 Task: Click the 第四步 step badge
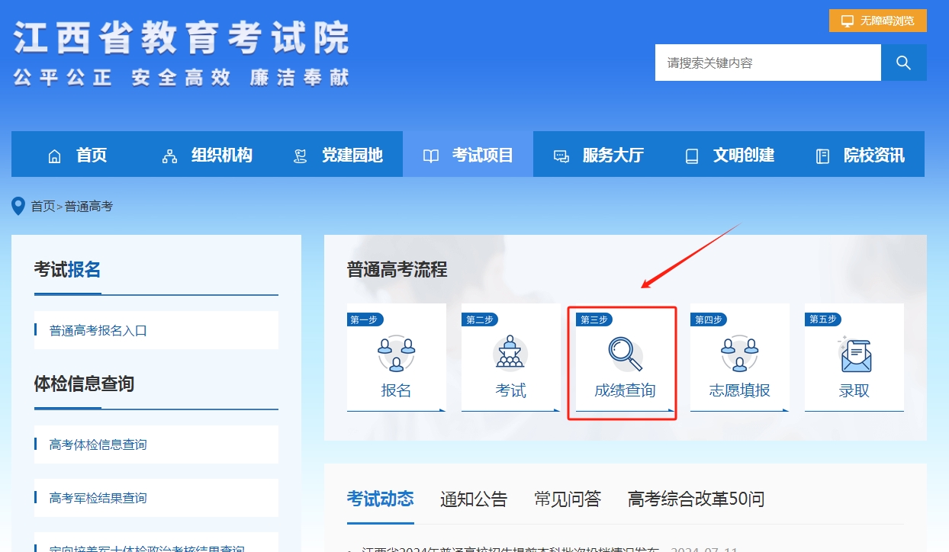tap(708, 319)
